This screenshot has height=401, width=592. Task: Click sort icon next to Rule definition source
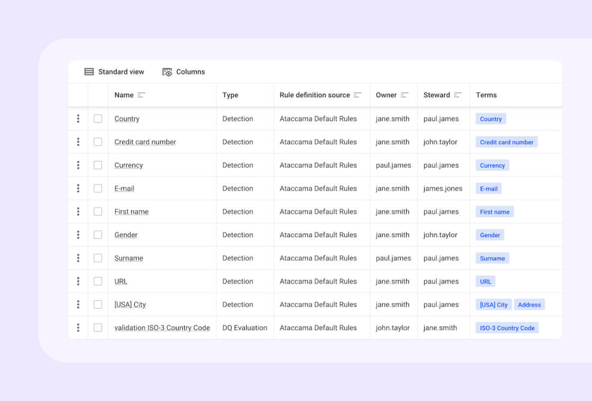(357, 95)
